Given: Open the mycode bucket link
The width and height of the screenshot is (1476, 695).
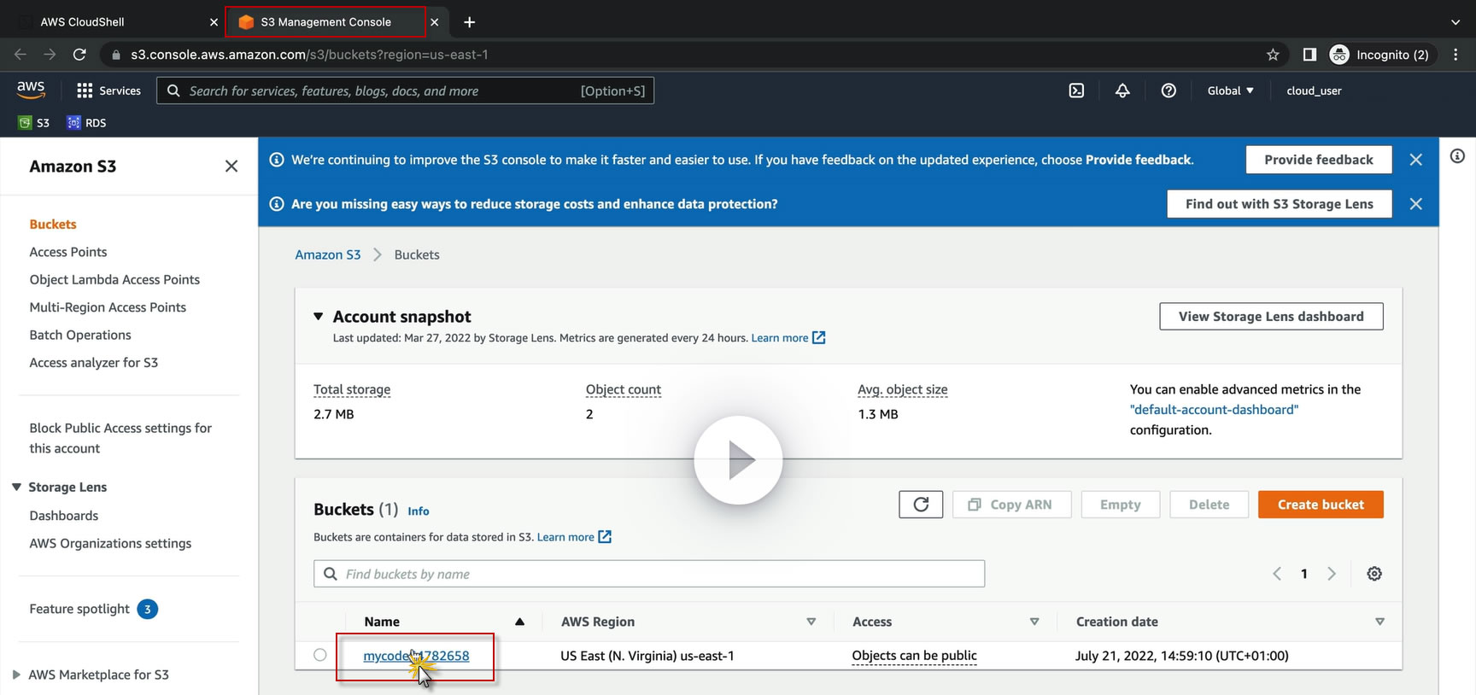Looking at the screenshot, I should coord(416,656).
